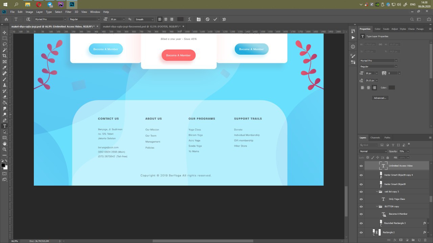Create a new group folder
Screen dimensions: 433x243
[413, 240]
